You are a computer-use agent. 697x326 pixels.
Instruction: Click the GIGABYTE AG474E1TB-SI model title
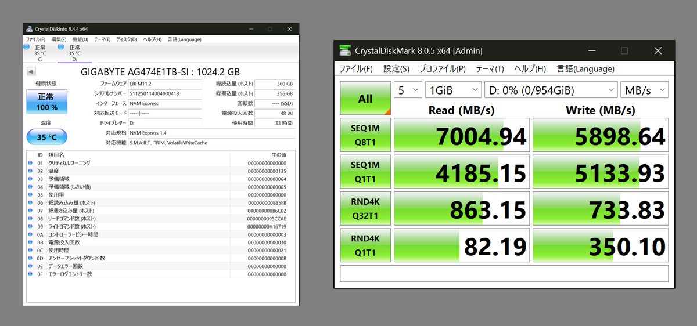(x=160, y=73)
